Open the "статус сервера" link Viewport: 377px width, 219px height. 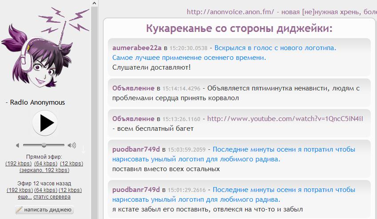pyautogui.click(x=52, y=197)
